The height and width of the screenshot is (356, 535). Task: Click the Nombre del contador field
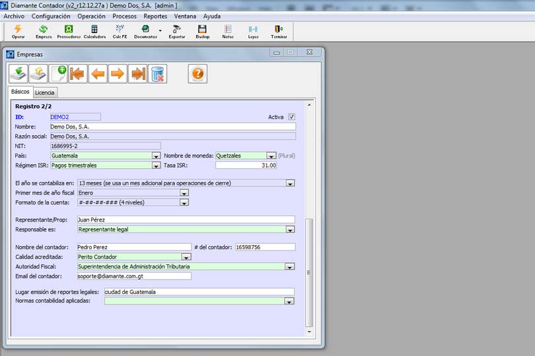pyautogui.click(x=134, y=247)
